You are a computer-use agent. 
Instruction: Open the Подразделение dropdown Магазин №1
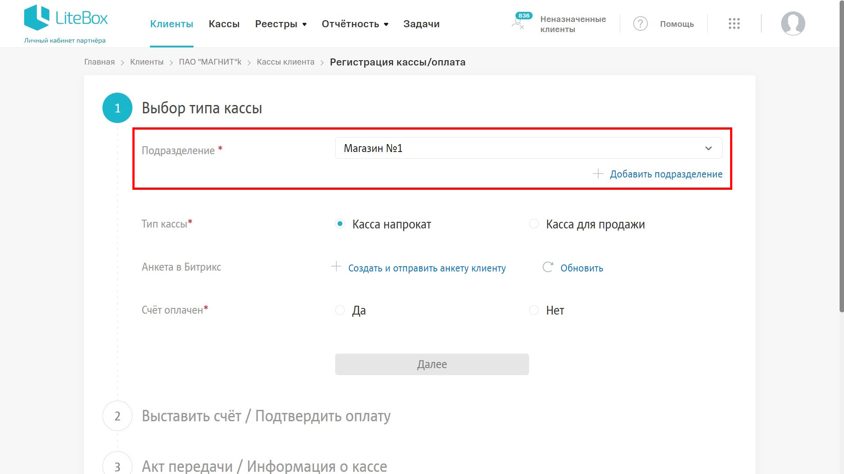click(529, 148)
